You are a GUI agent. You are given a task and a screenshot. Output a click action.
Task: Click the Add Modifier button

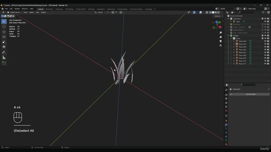coord(249,94)
